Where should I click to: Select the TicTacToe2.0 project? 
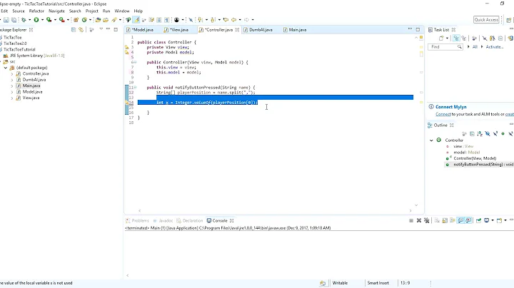click(x=15, y=43)
